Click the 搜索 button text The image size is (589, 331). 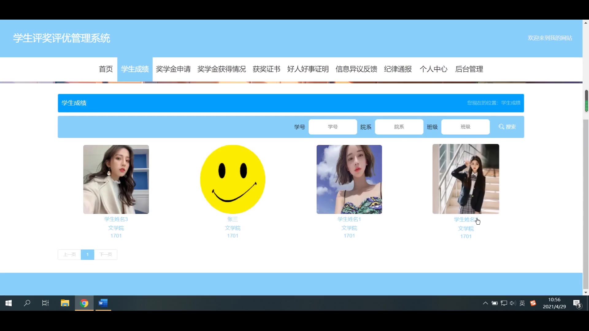(x=511, y=127)
